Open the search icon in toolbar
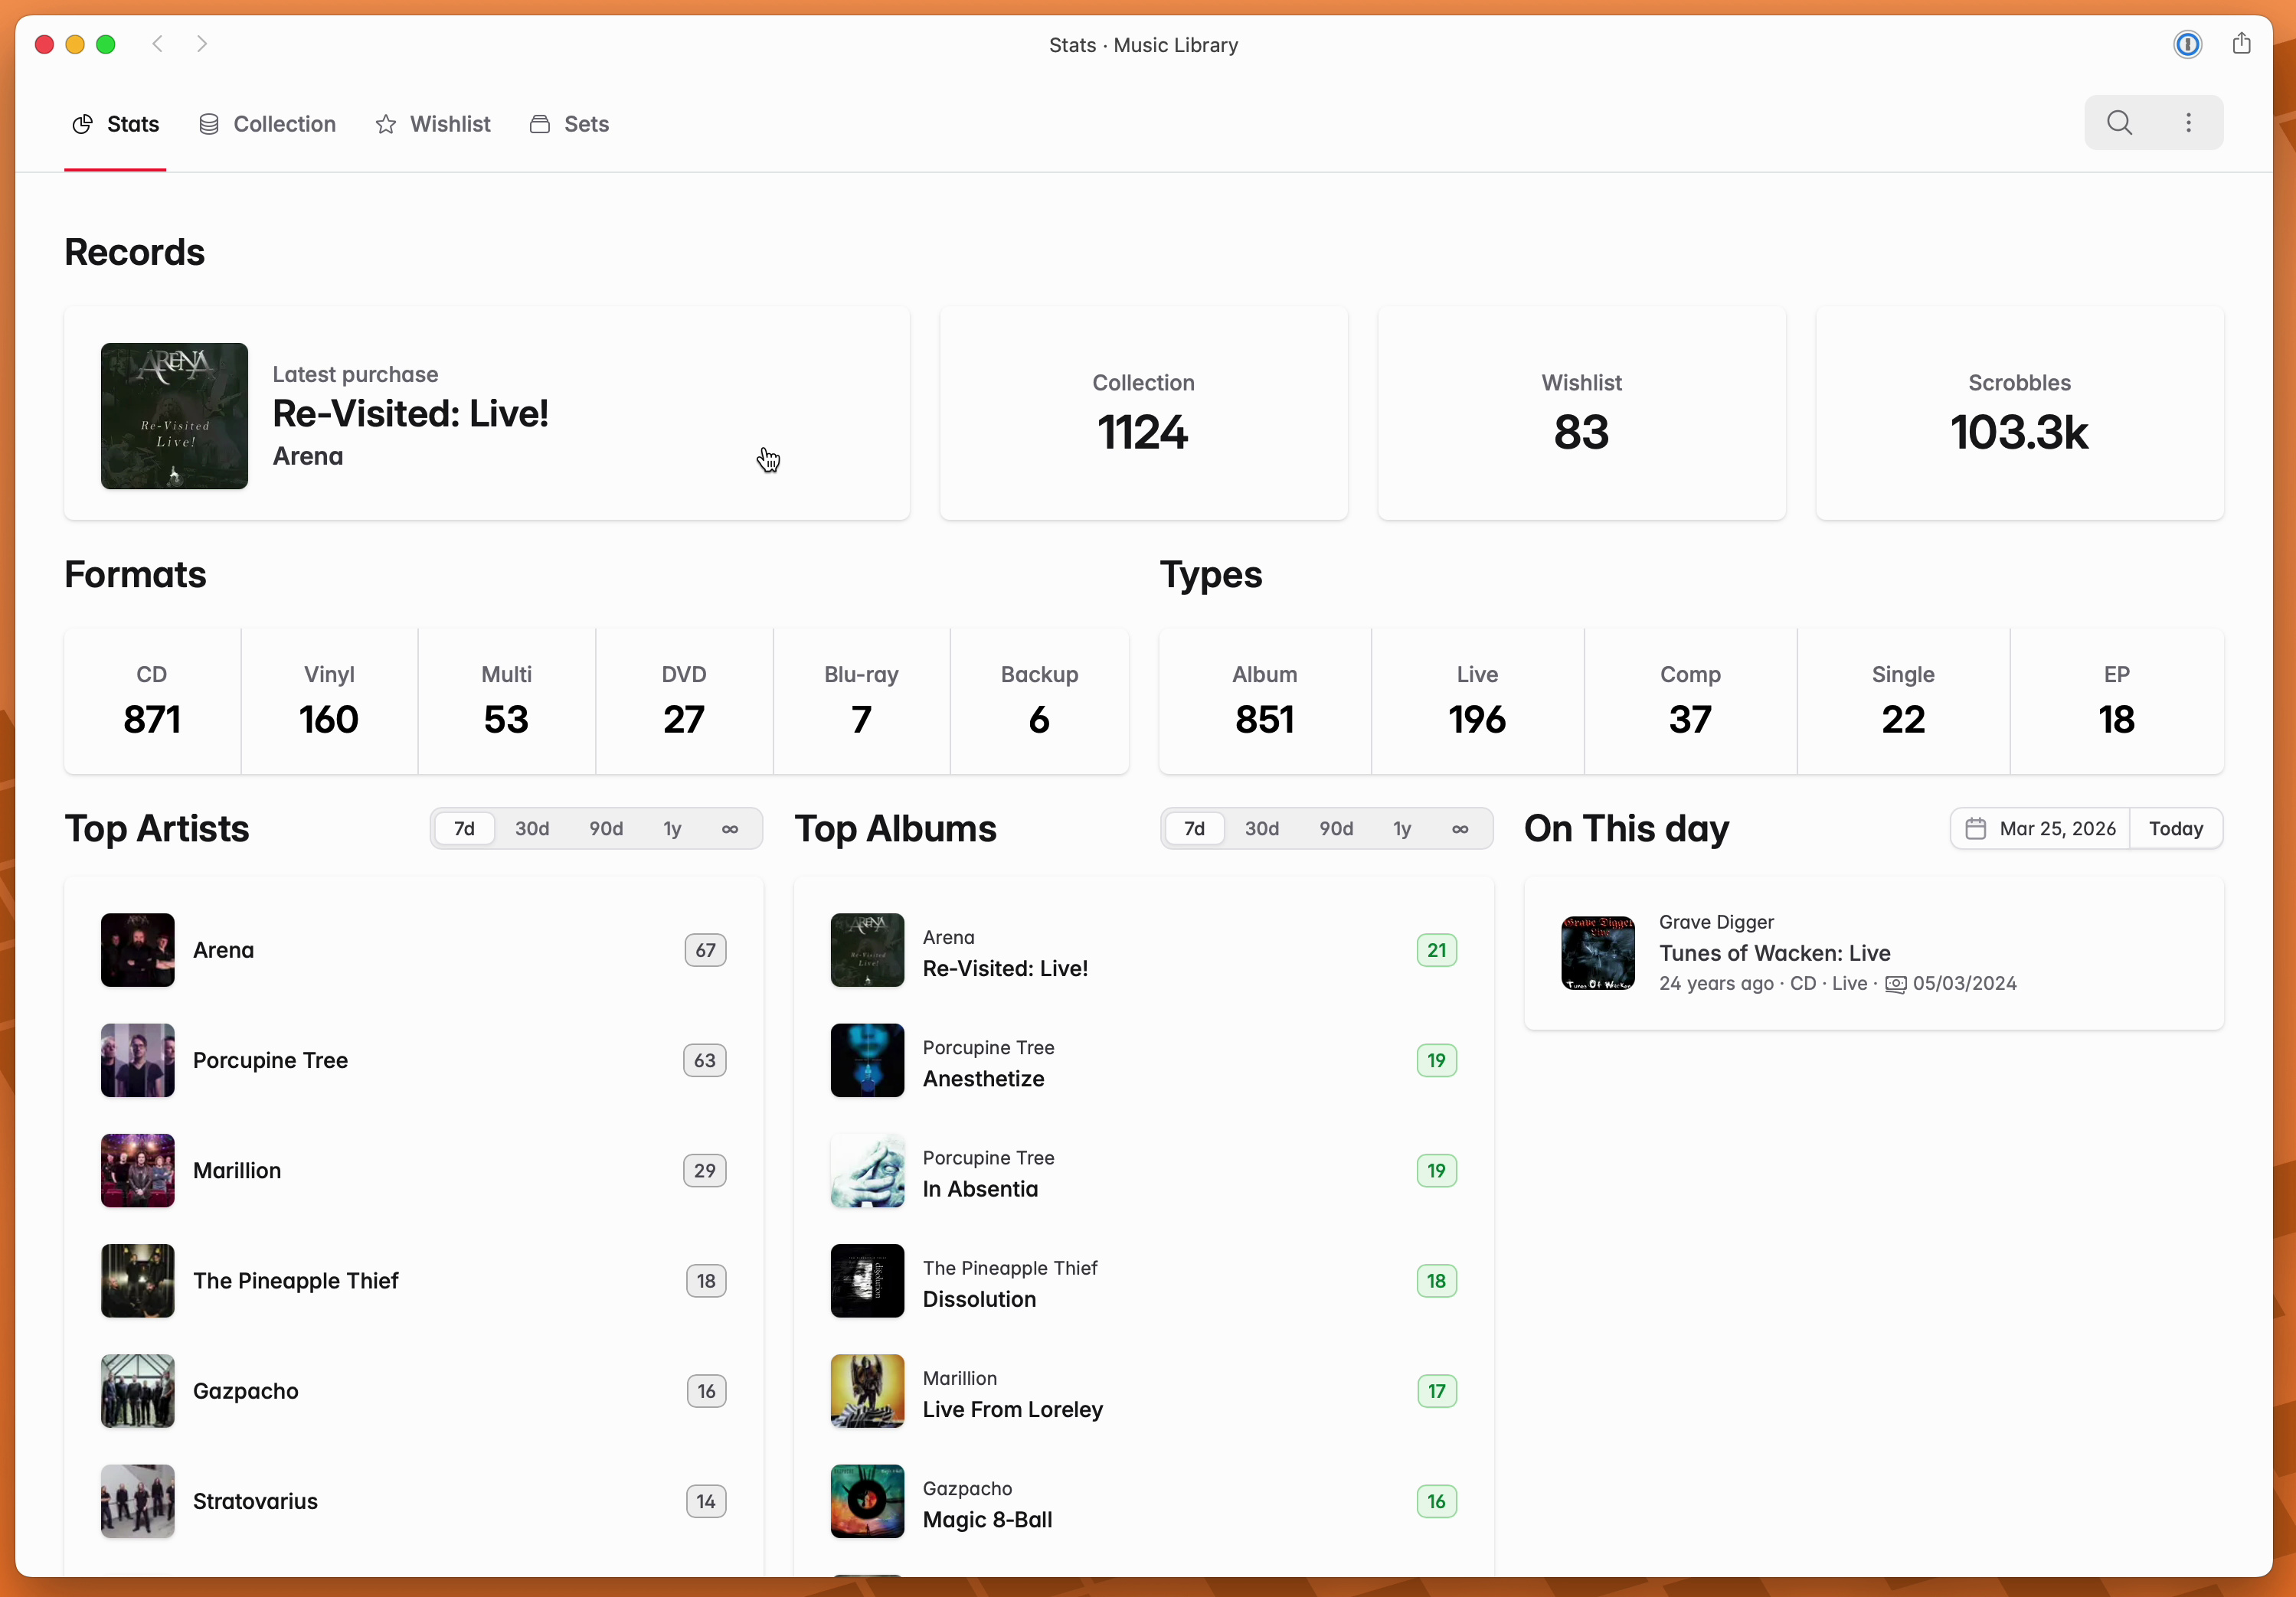Viewport: 2296px width, 1597px height. 2119,123
